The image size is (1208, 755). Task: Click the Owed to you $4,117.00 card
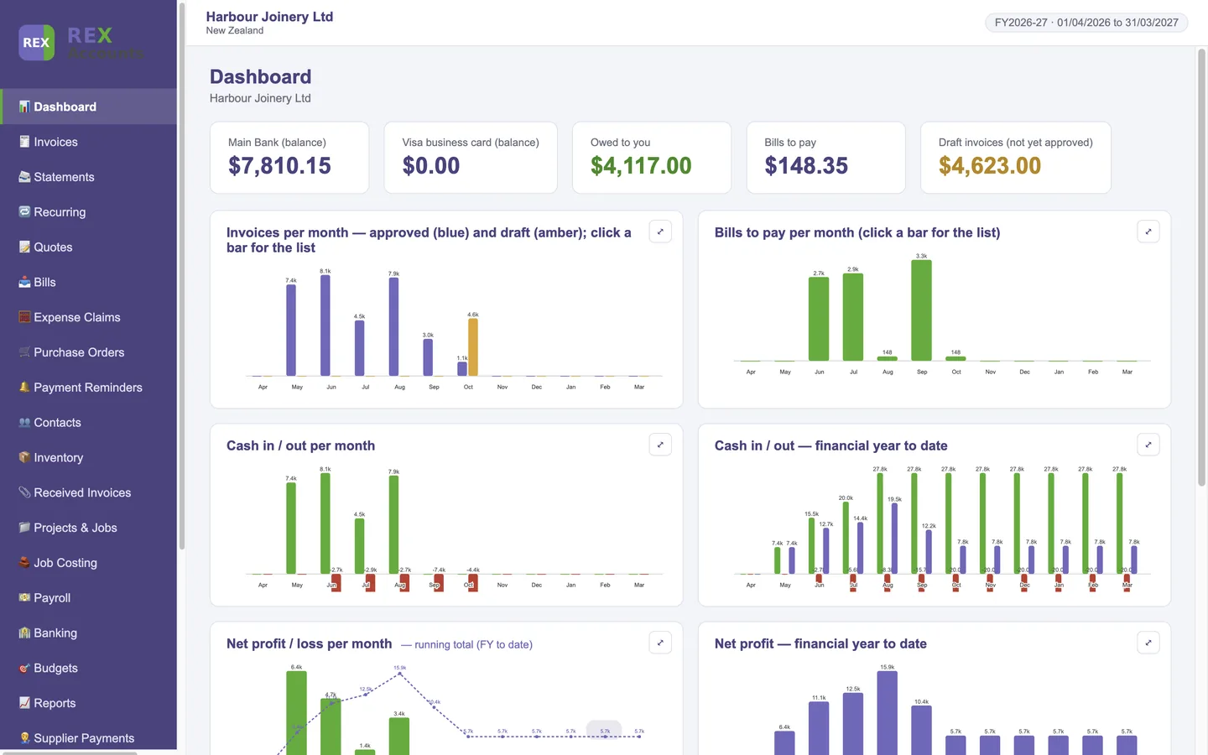point(652,158)
